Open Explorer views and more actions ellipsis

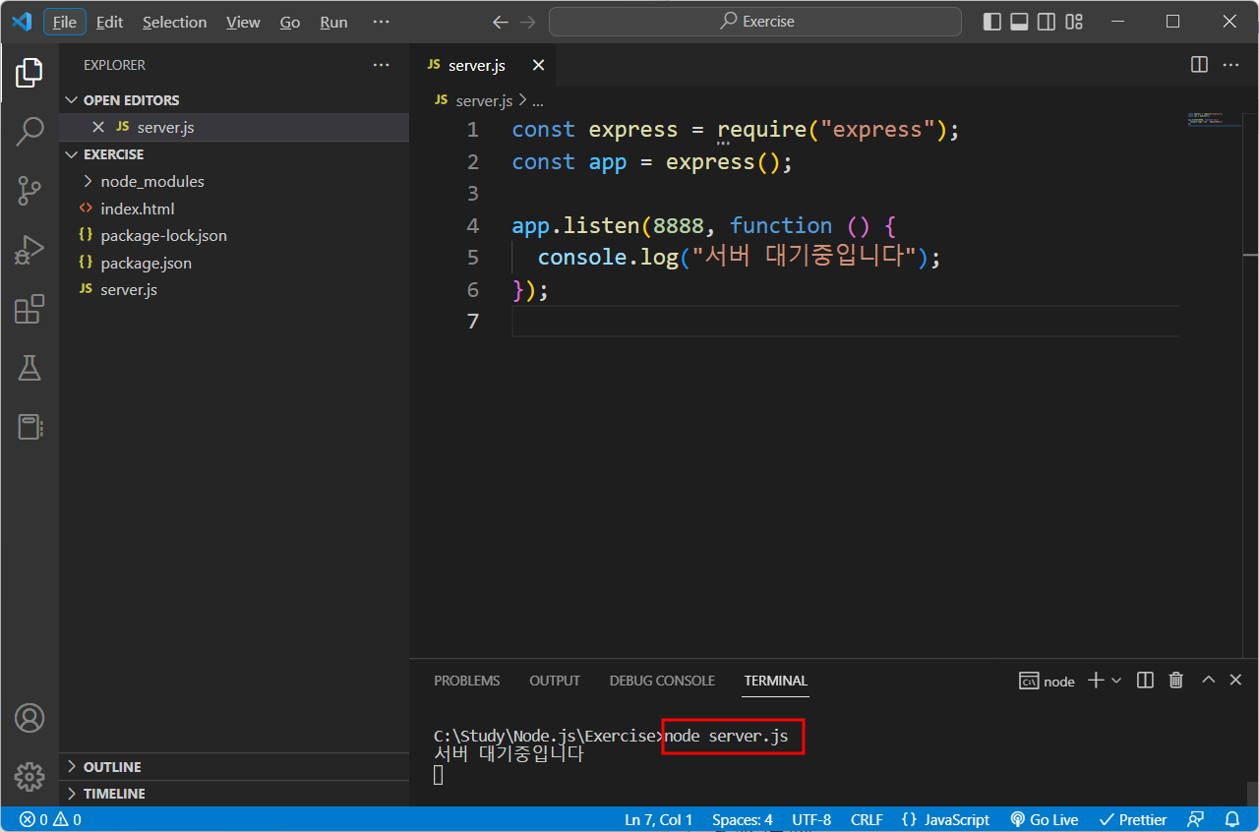(382, 65)
